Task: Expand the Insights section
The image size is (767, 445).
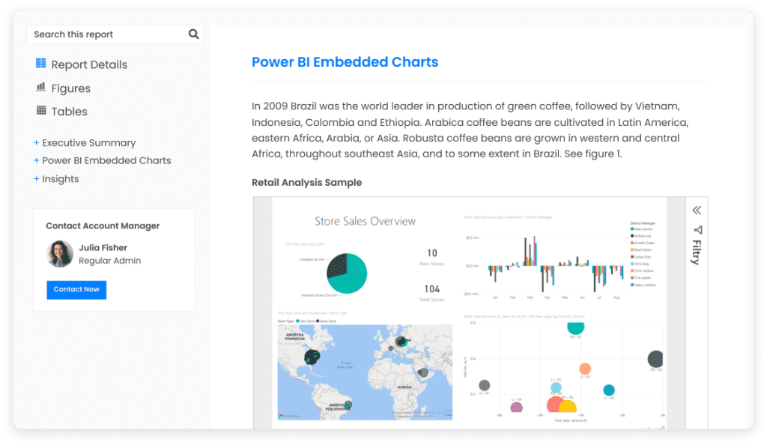Action: pos(58,178)
